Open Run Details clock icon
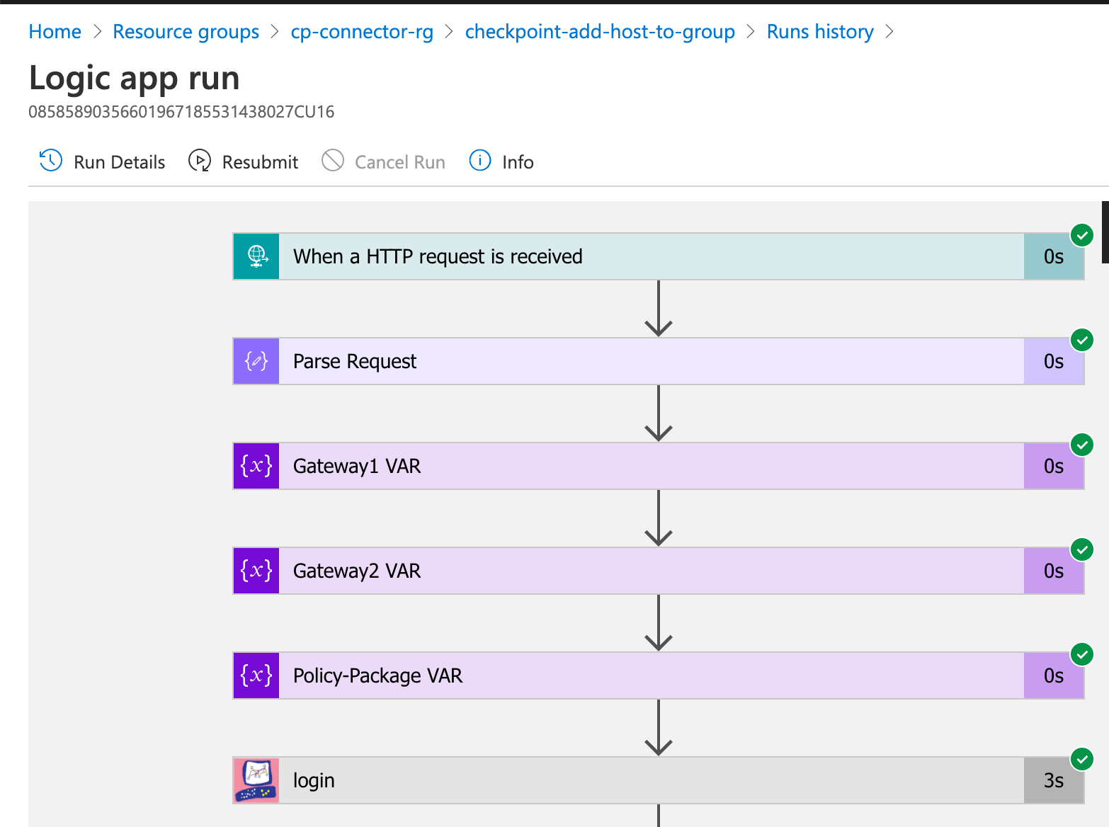 pyautogui.click(x=50, y=161)
